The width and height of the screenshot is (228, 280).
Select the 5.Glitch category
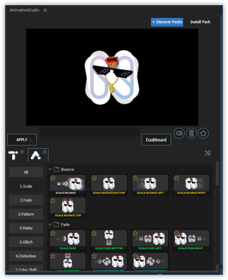tap(26, 242)
